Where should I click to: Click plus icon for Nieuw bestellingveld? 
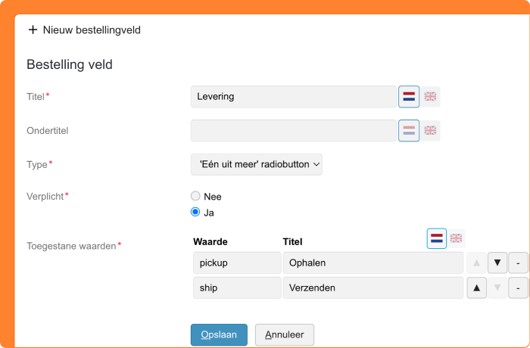pyautogui.click(x=33, y=30)
